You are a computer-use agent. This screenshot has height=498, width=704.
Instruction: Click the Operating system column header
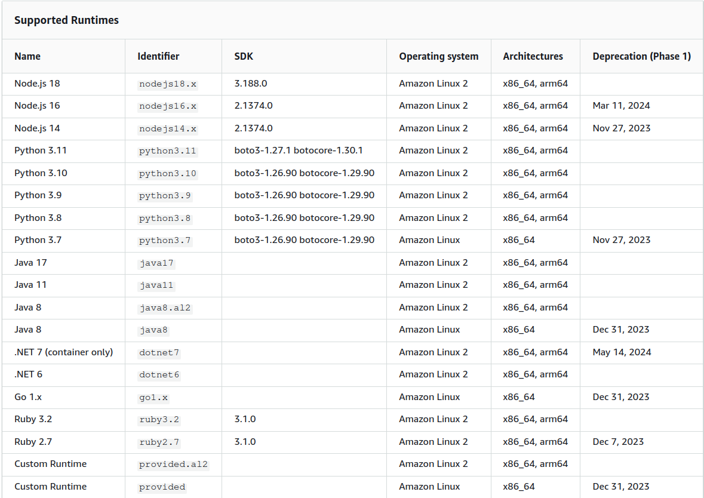(x=439, y=56)
